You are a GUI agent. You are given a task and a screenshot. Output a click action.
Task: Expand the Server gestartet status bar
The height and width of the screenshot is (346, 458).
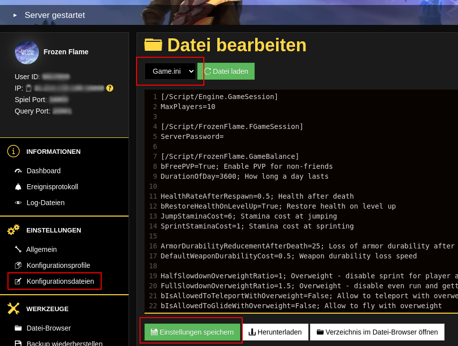(15, 15)
